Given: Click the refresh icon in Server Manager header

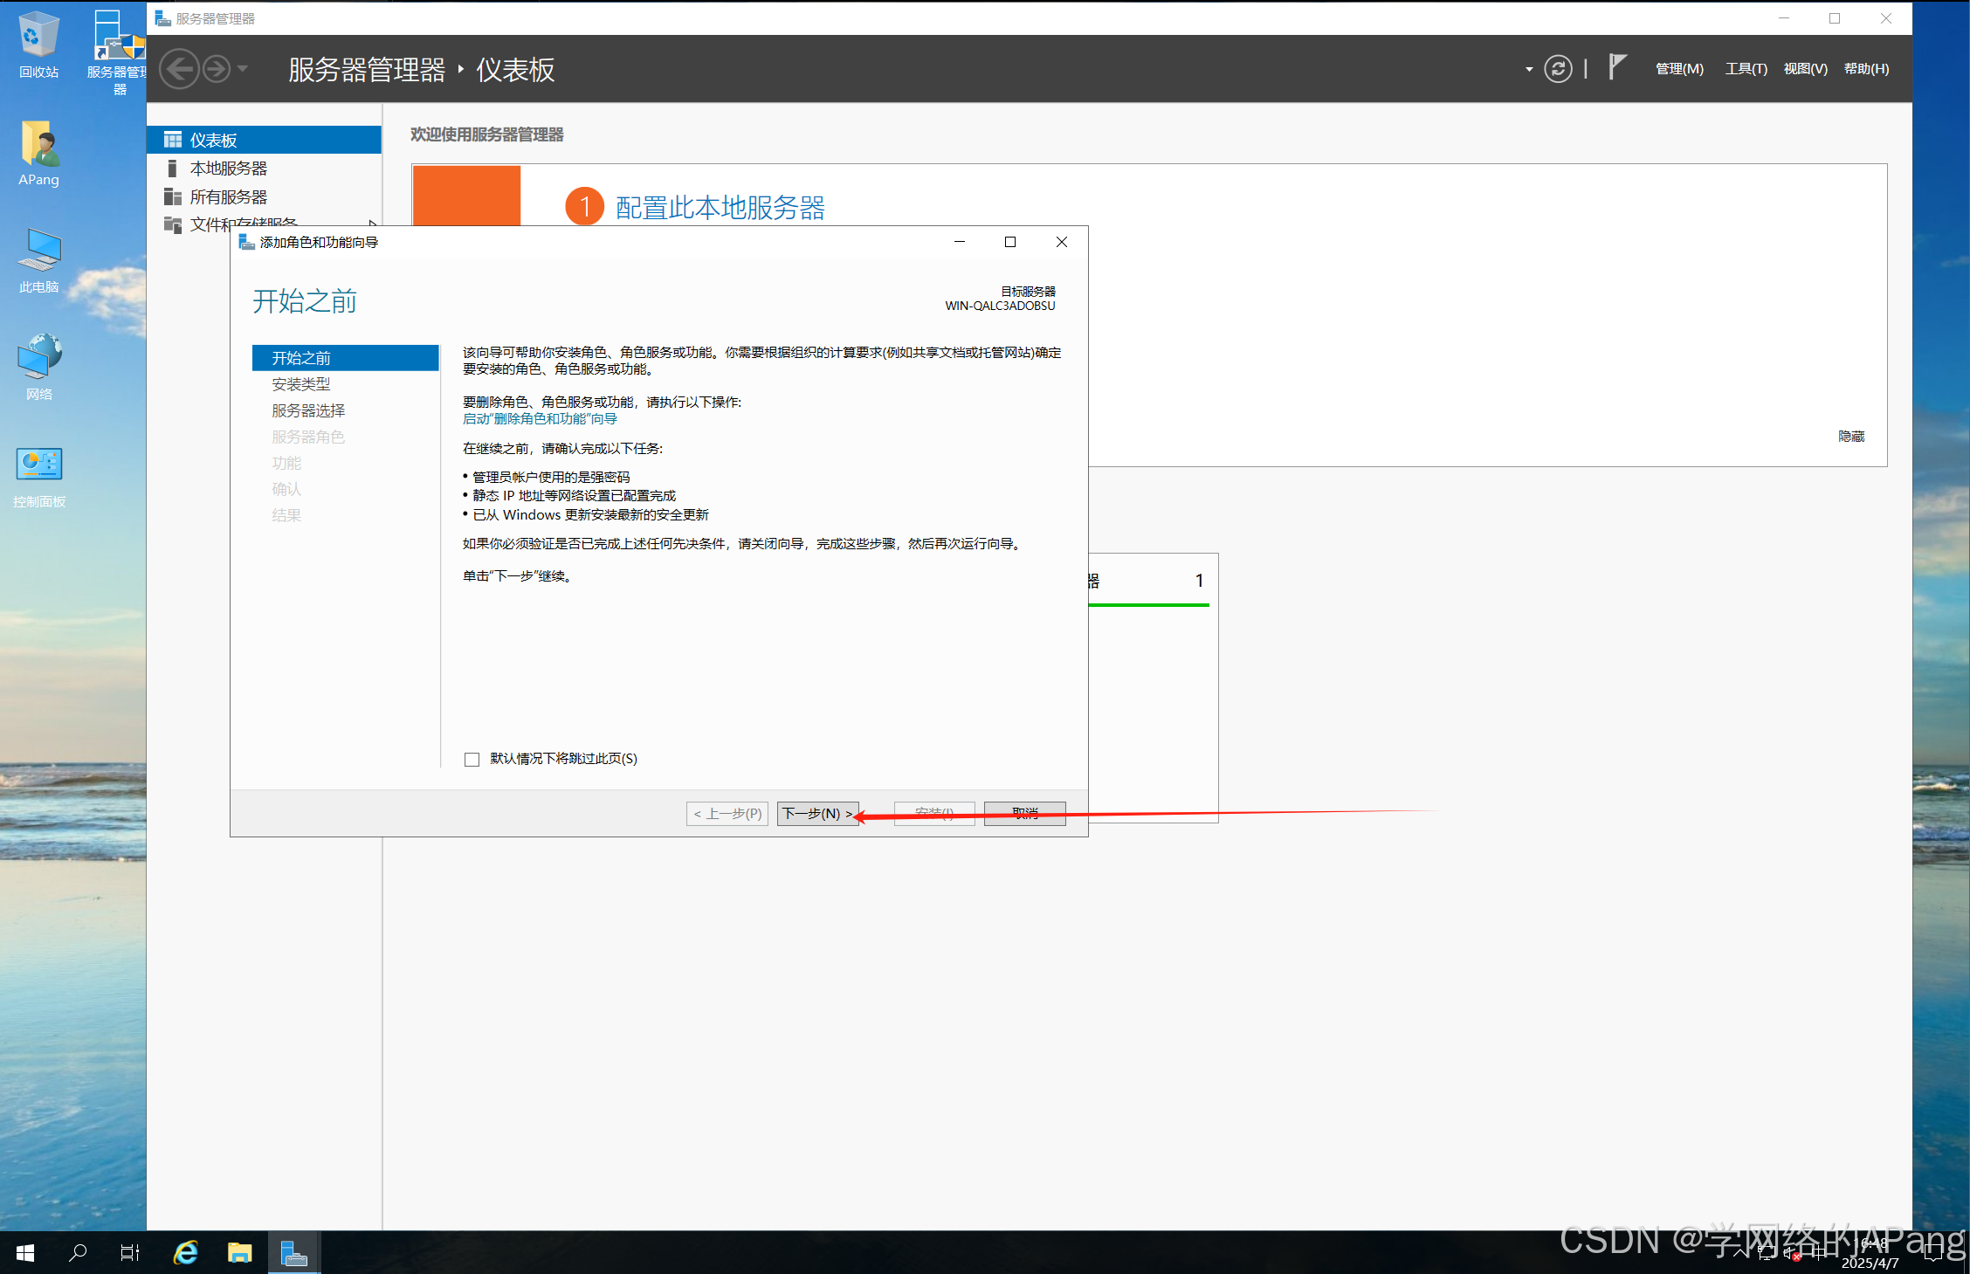Looking at the screenshot, I should [x=1557, y=69].
